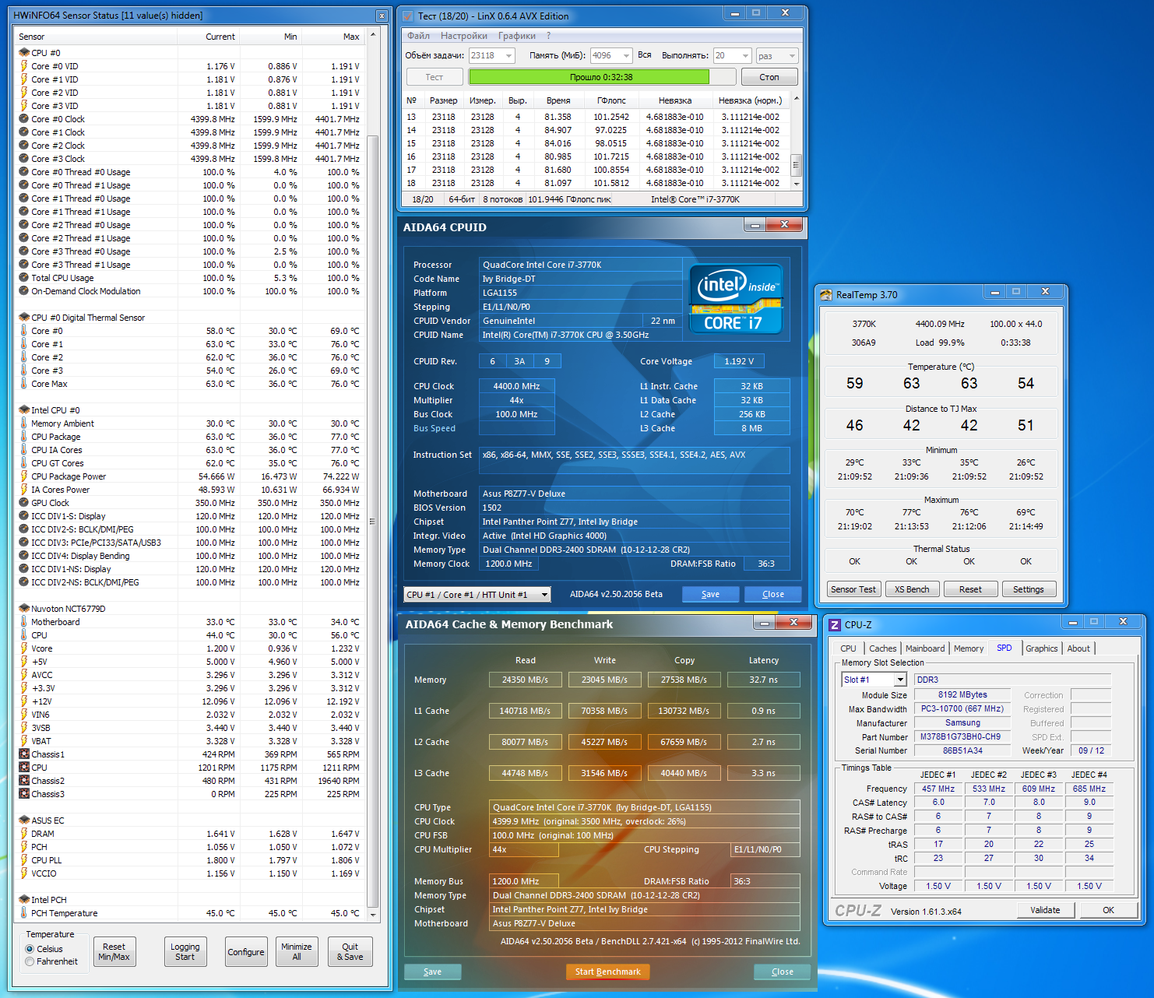Open the run count dropdown showing 20

click(745, 56)
